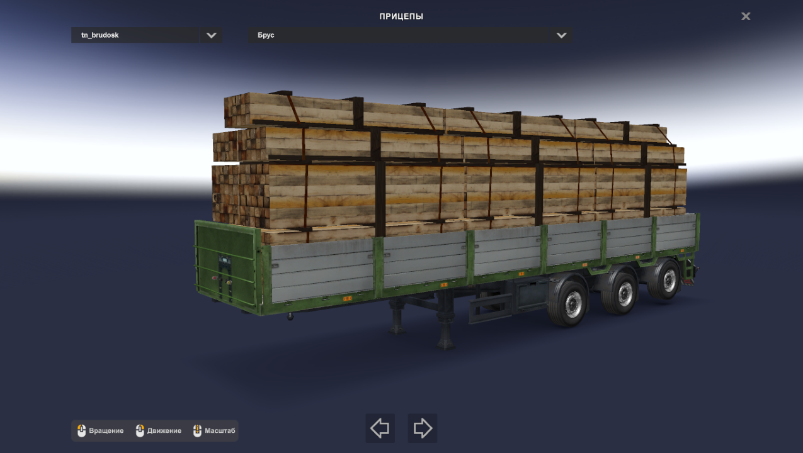Open the tn_brudosk trailer dropdown
Viewport: 803px width, 453px height.
tap(147, 35)
